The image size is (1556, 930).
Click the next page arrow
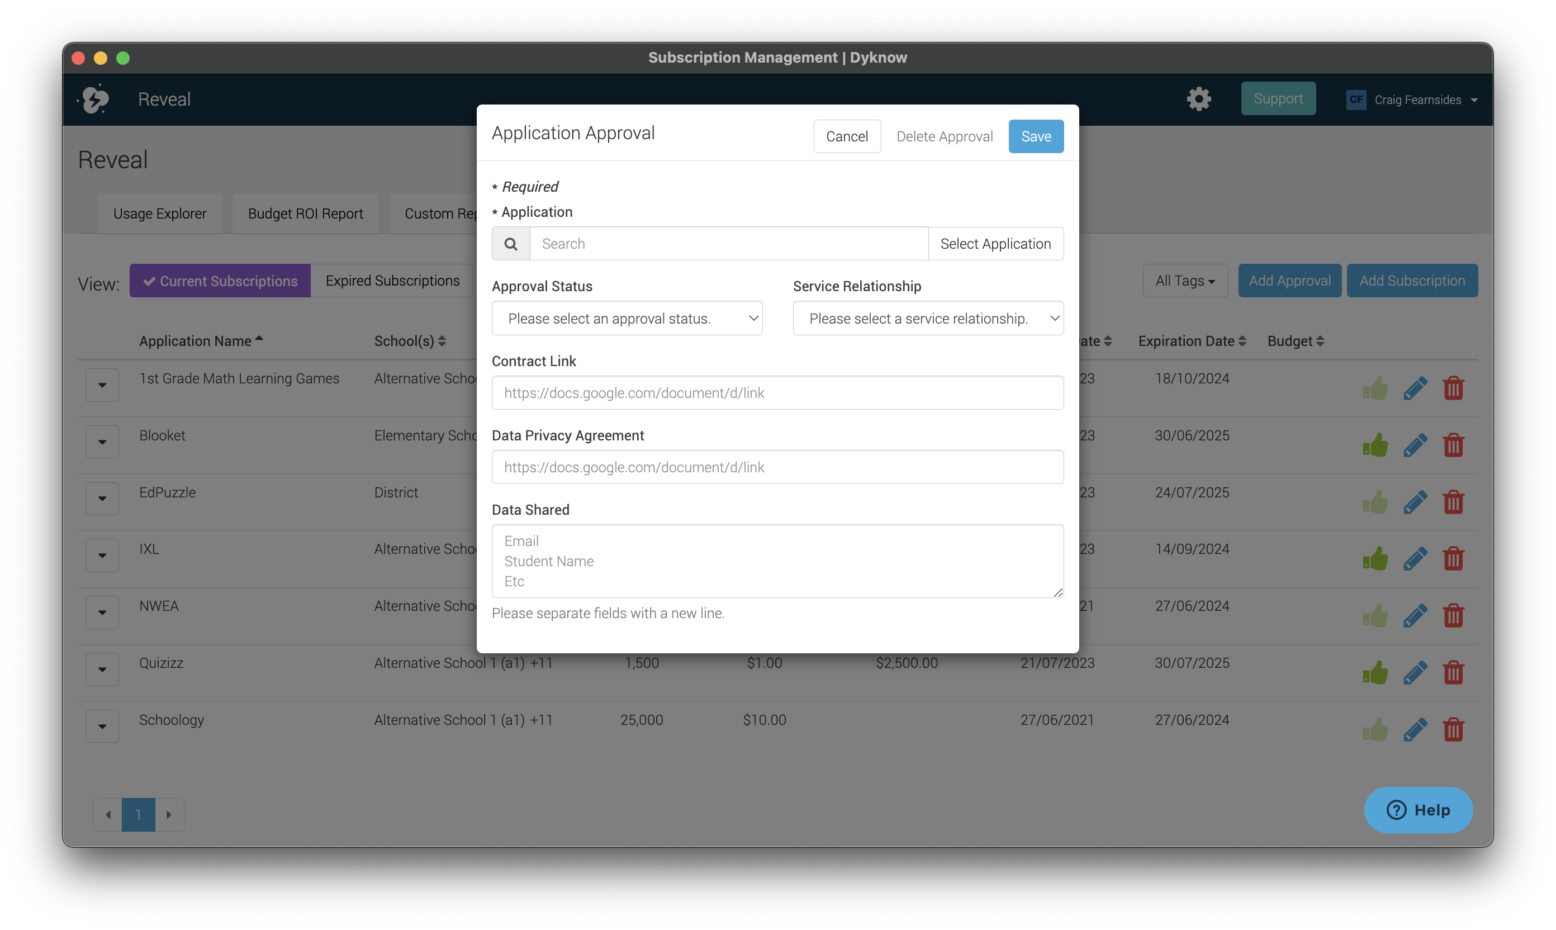tap(169, 815)
